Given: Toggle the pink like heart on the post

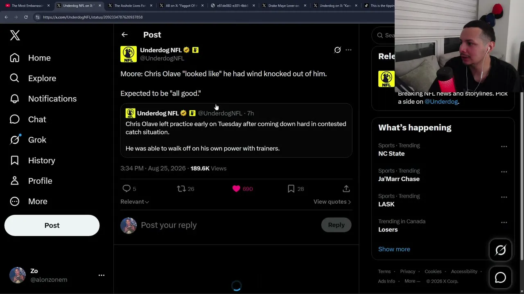Looking at the screenshot, I should tap(236, 189).
